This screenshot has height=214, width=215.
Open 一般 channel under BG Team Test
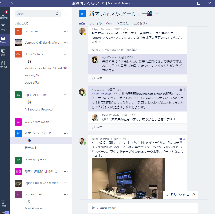[28, 202]
